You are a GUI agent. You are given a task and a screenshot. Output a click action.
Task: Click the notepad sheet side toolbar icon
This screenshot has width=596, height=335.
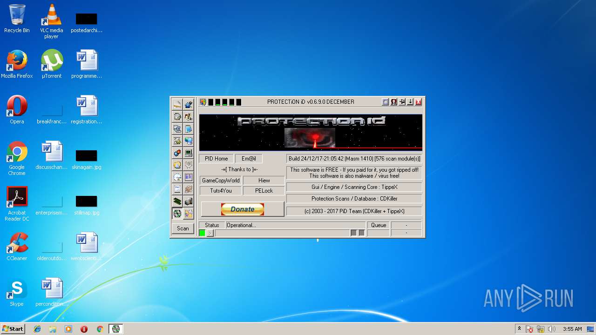[x=177, y=189]
